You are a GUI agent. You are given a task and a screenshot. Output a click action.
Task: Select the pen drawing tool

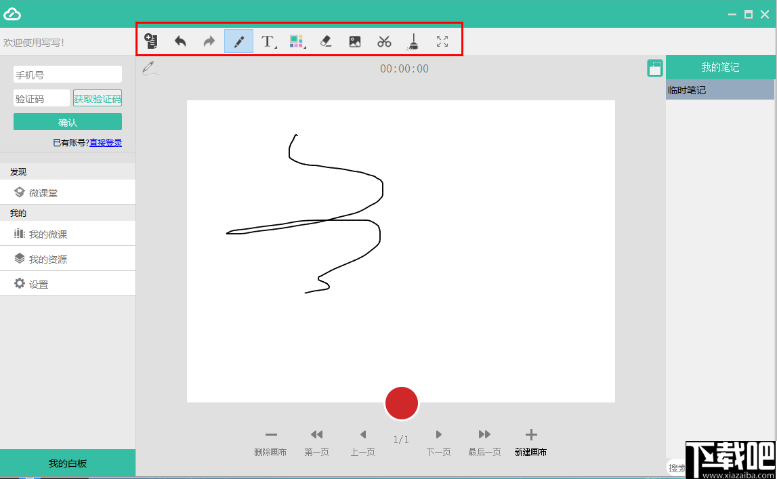239,41
